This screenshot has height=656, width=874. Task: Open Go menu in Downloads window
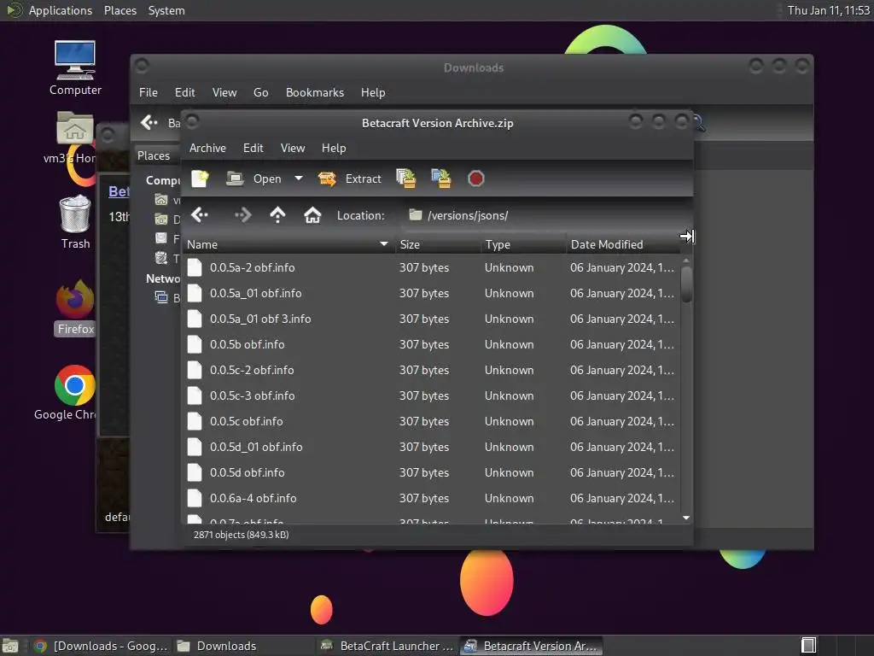[261, 92]
